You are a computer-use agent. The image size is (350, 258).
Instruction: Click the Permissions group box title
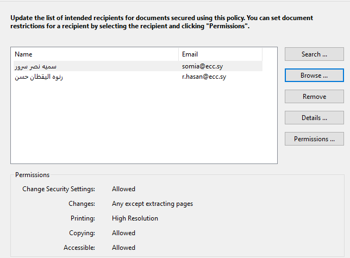point(32,175)
